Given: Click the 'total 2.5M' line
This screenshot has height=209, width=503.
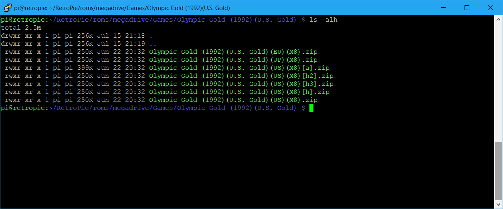Looking at the screenshot, I should click(x=21, y=28).
